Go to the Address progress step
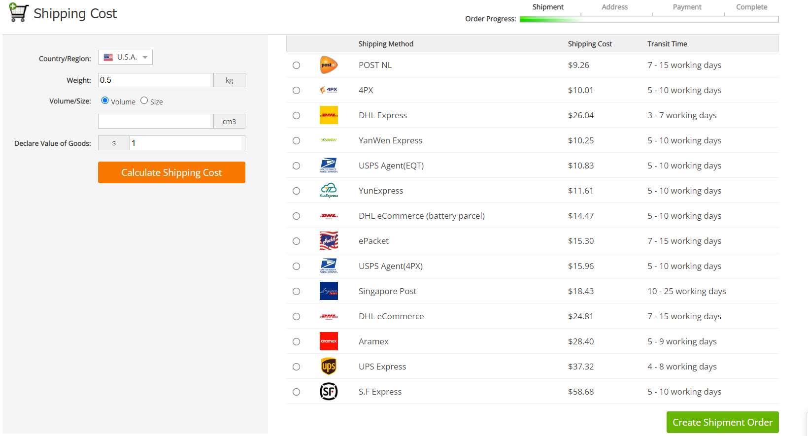 click(614, 7)
